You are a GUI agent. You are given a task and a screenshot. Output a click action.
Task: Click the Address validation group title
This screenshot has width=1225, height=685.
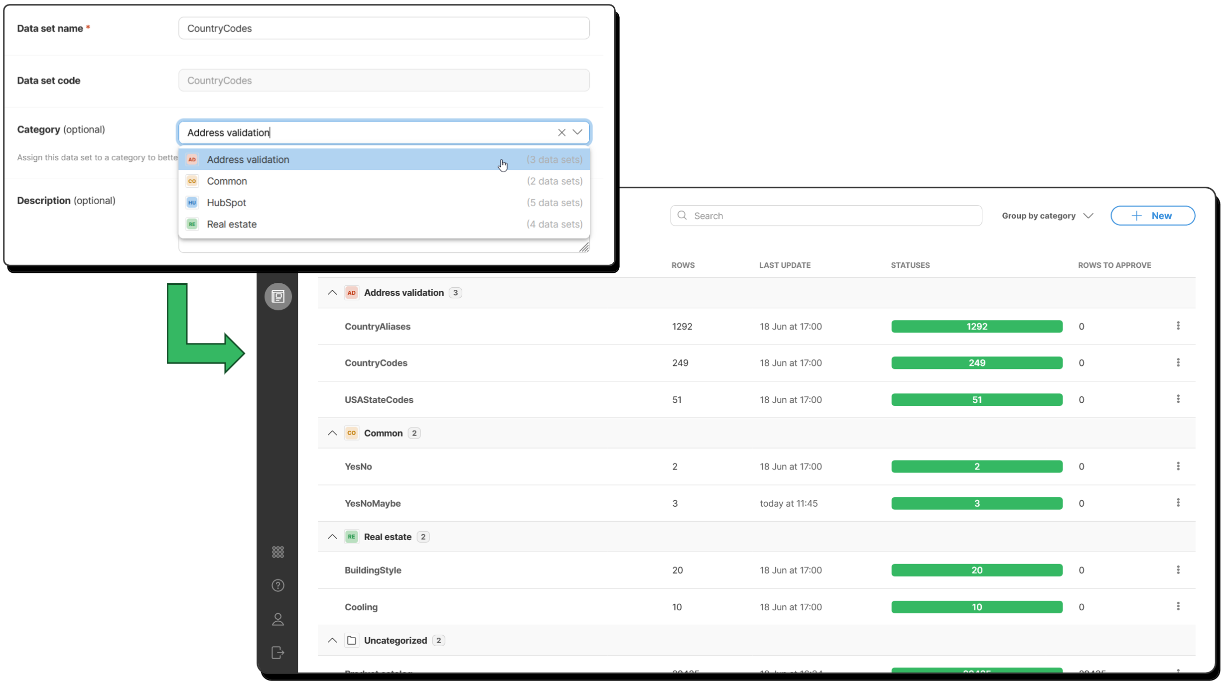pyautogui.click(x=404, y=293)
